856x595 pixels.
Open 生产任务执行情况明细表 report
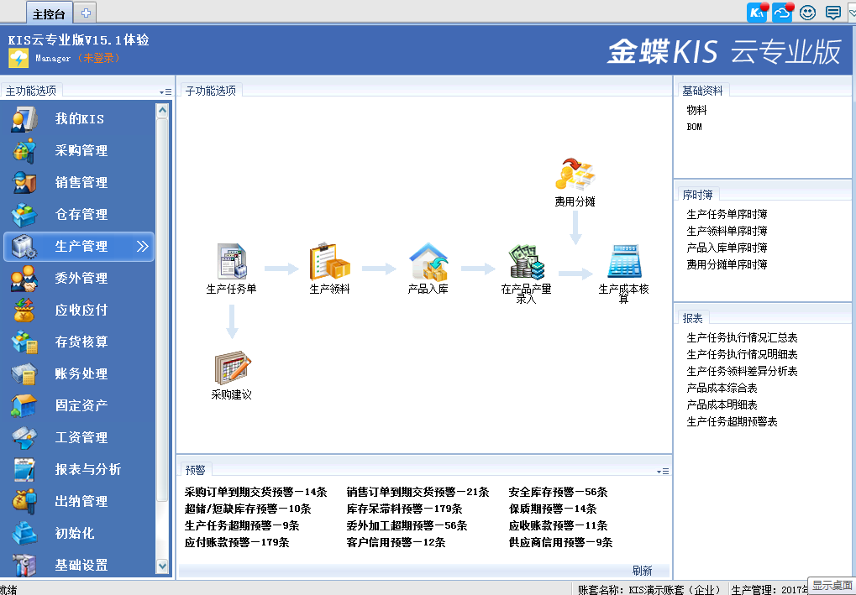point(742,354)
